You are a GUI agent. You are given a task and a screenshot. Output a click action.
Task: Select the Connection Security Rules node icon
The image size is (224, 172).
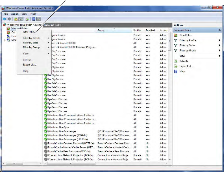pyautogui.click(x=8, y=36)
